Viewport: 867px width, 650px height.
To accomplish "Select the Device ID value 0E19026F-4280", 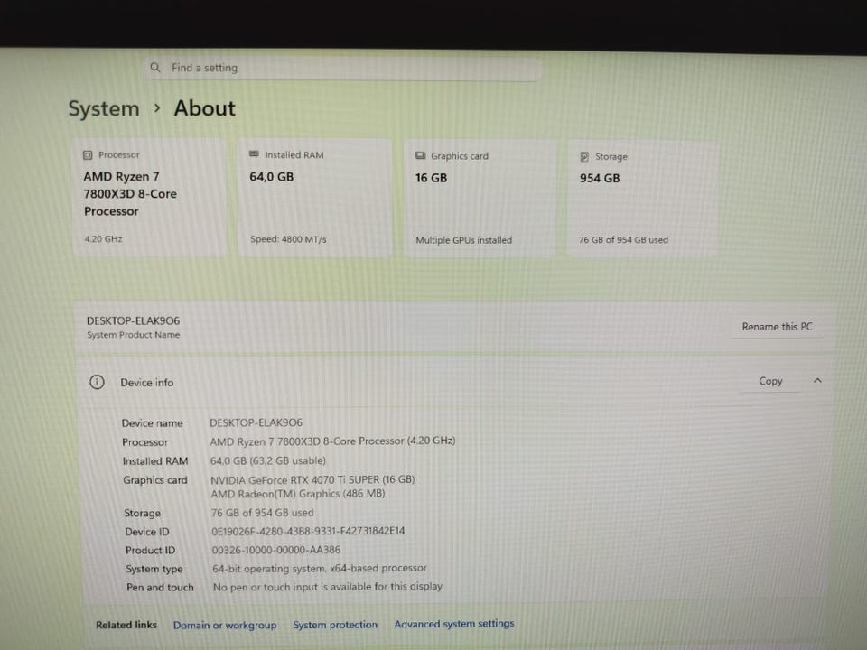I will click(308, 531).
